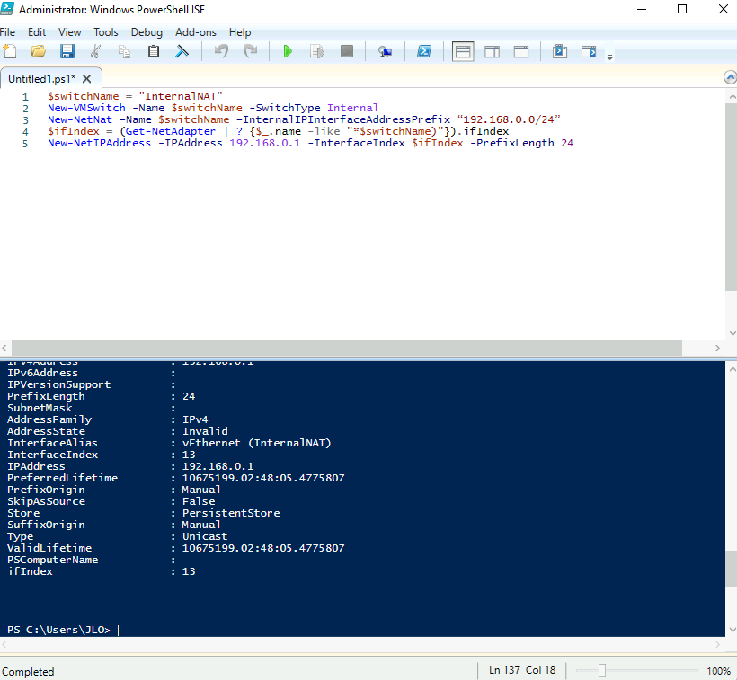Click SkipAsSource False value in console
737x680 pixels.
pyautogui.click(x=199, y=501)
